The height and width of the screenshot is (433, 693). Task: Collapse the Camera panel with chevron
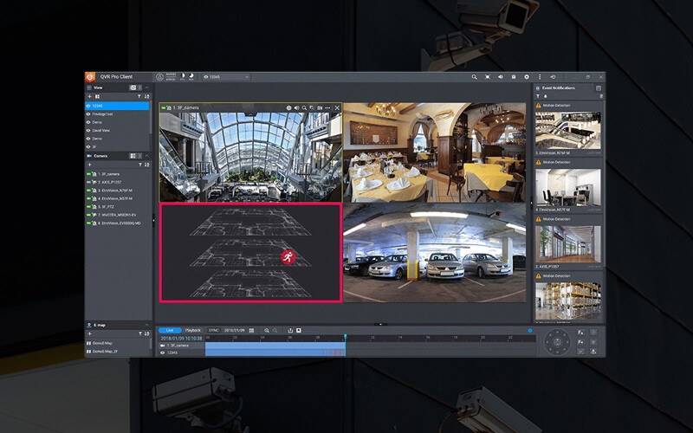click(x=147, y=156)
